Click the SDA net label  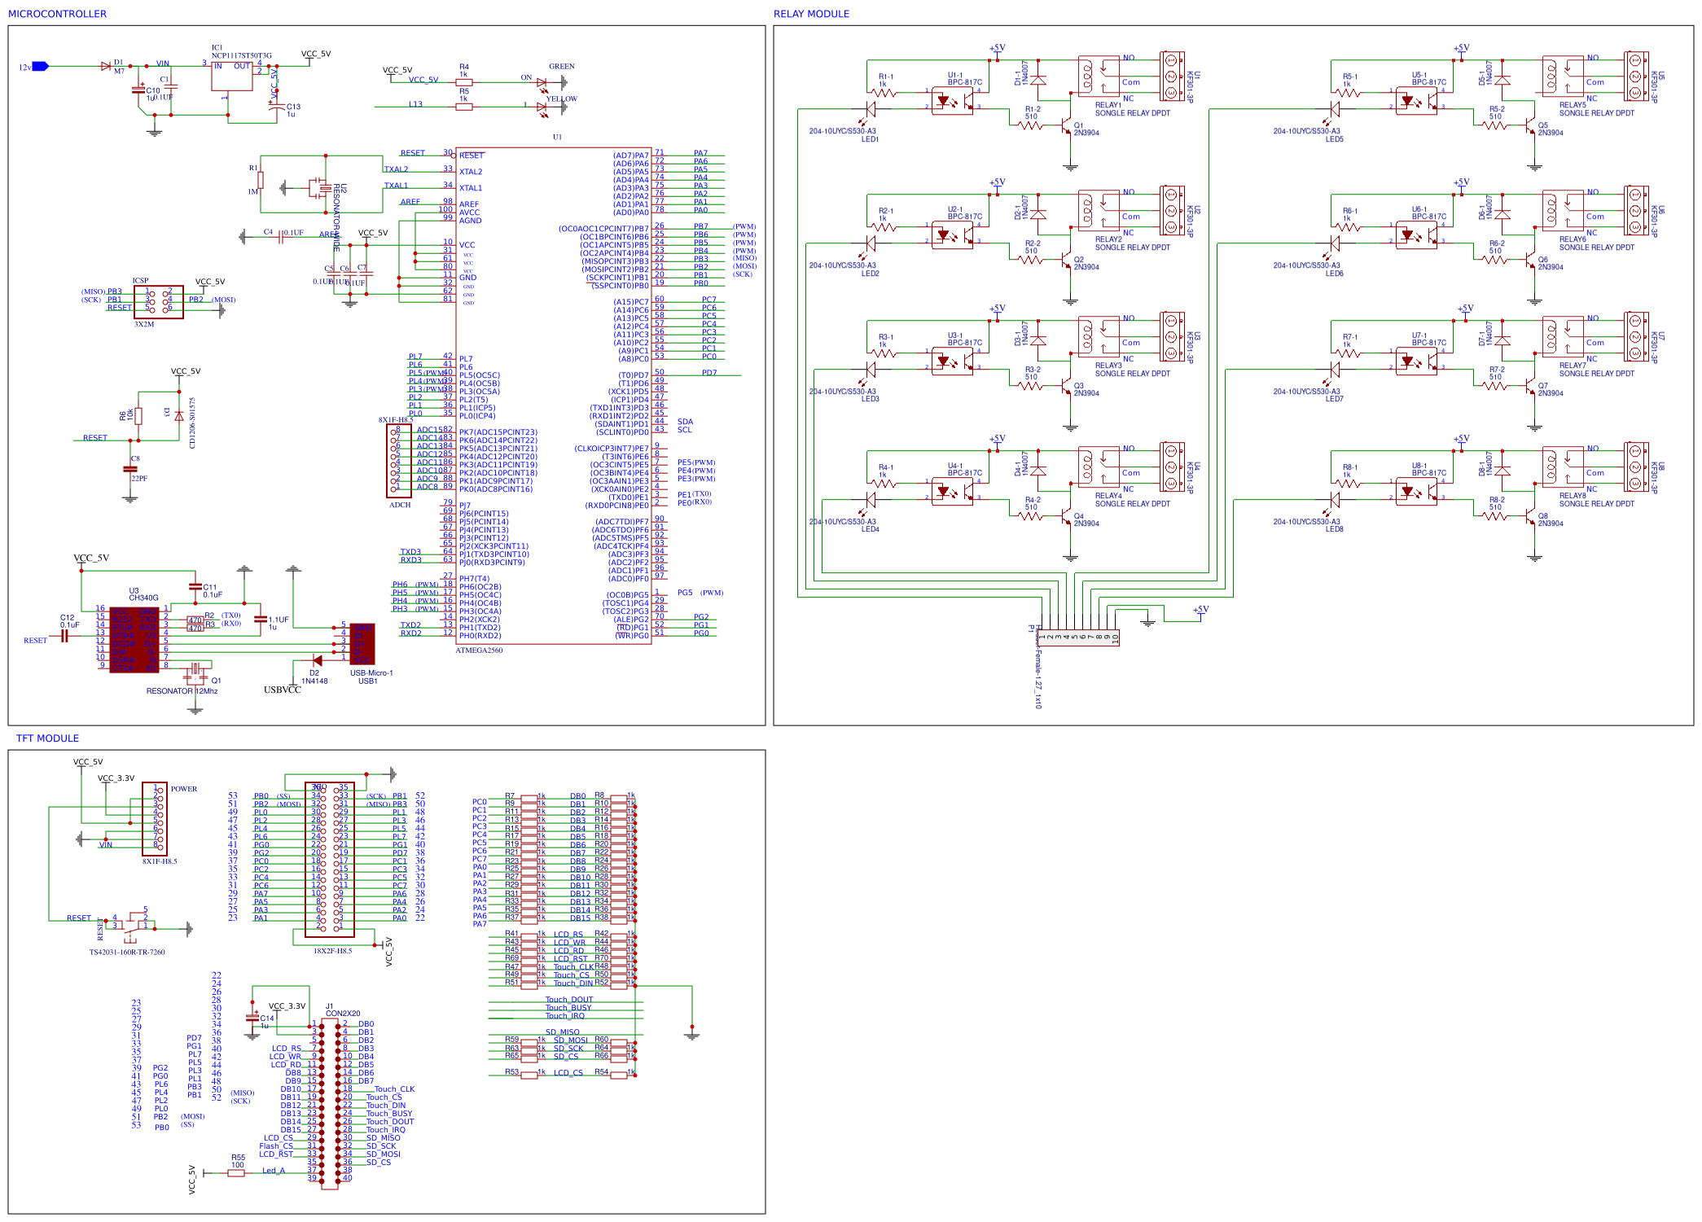(x=685, y=422)
